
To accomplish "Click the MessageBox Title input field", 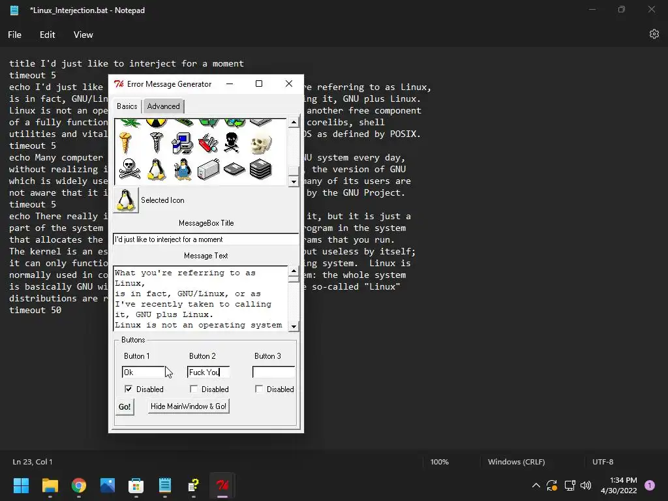I will [x=205, y=239].
